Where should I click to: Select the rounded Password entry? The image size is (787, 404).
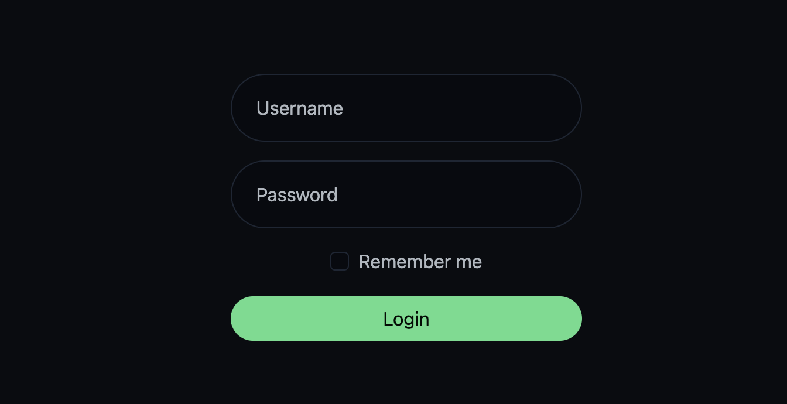[x=406, y=194]
